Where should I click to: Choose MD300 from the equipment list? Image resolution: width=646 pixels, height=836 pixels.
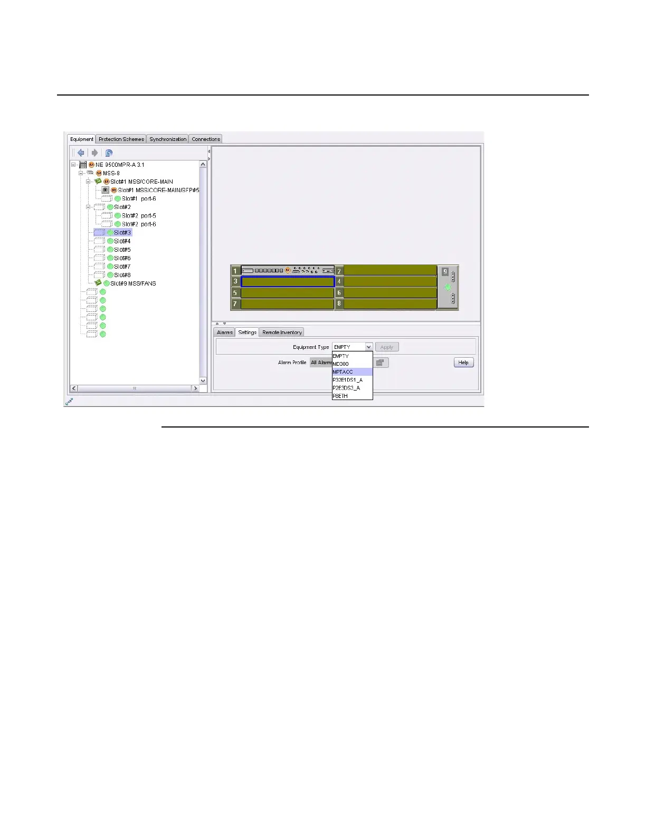[353, 364]
